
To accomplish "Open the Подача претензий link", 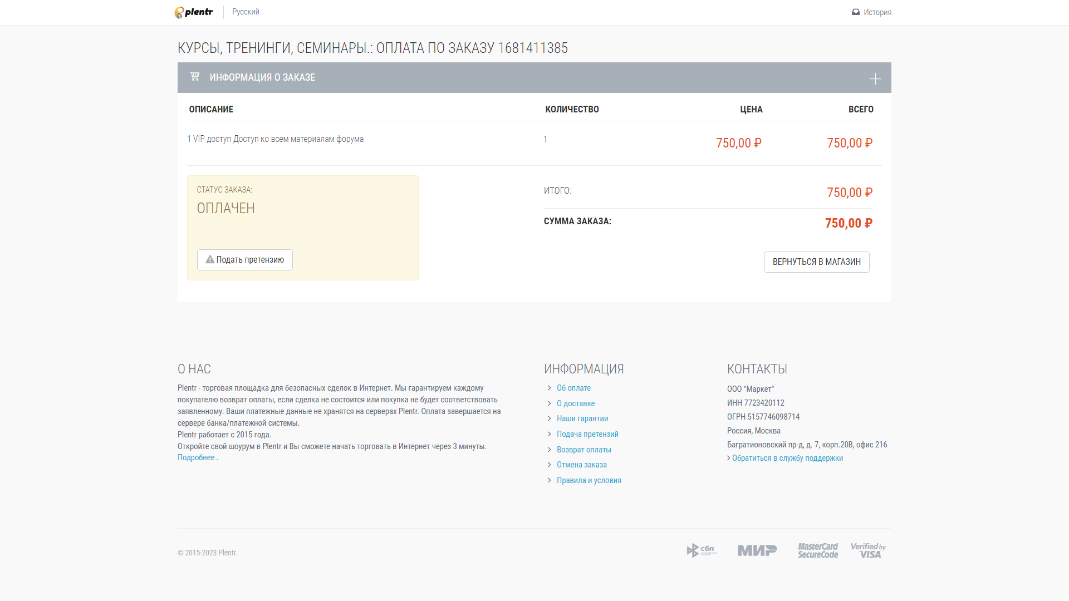I will [x=587, y=434].
